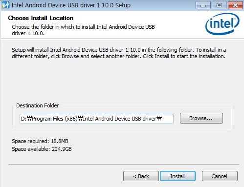The height and width of the screenshot is (187, 244).
Task: Click the 'Destination Folder' group label
Action: pyautogui.click(x=38, y=105)
